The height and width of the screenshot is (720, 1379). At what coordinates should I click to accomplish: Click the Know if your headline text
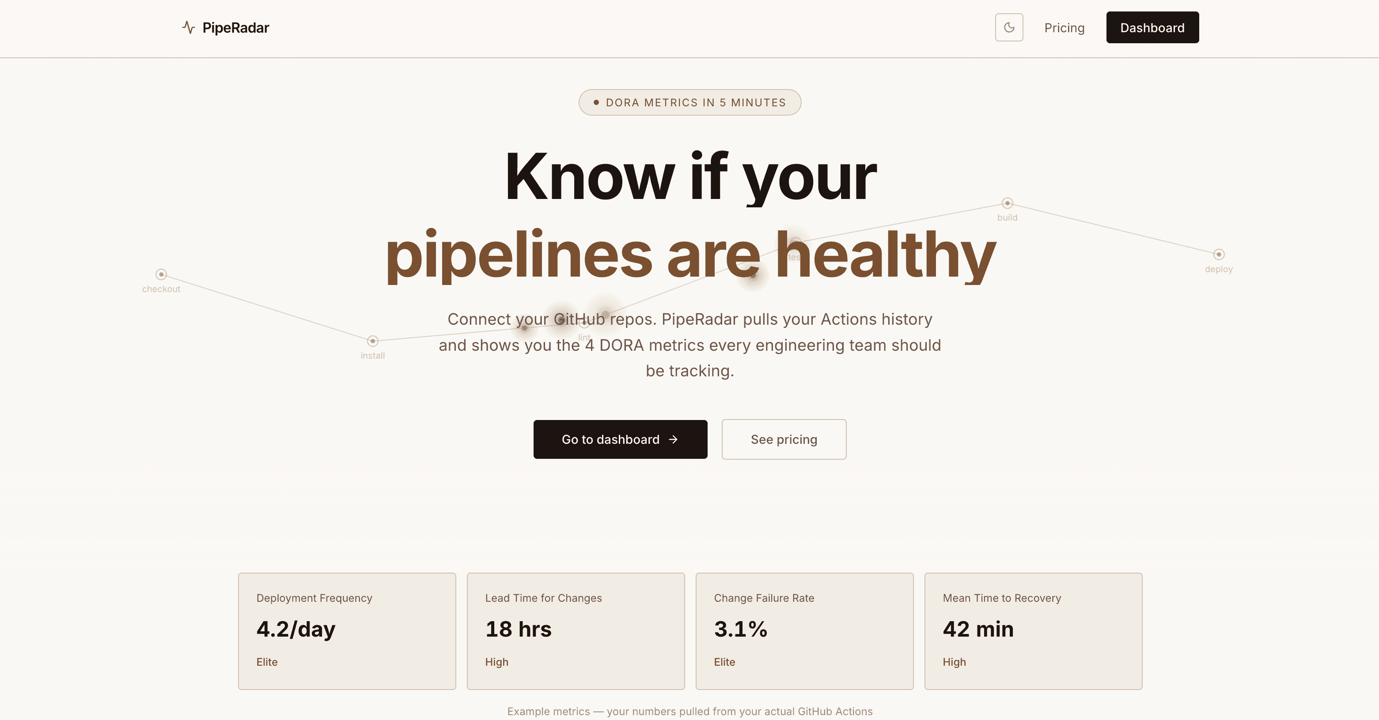click(689, 176)
